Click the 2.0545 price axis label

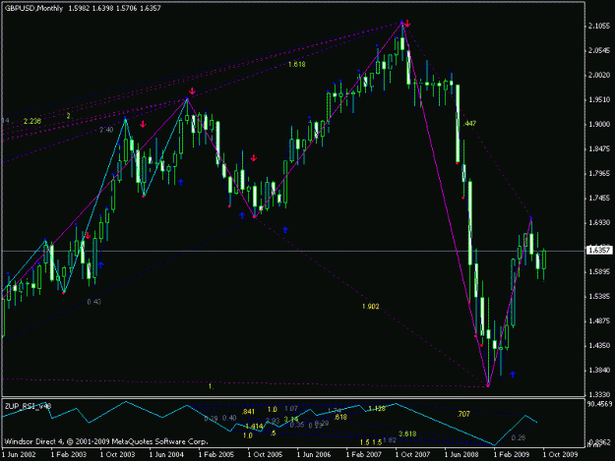click(x=599, y=50)
